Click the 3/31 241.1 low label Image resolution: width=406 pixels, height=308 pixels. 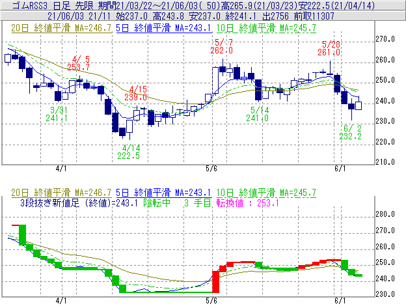coord(57,114)
